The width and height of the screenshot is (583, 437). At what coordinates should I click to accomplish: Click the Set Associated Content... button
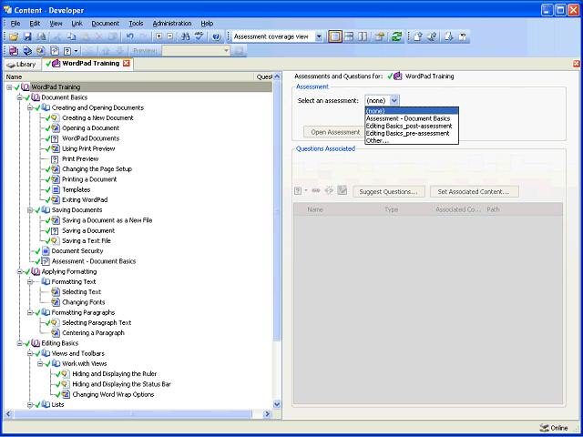click(x=474, y=192)
